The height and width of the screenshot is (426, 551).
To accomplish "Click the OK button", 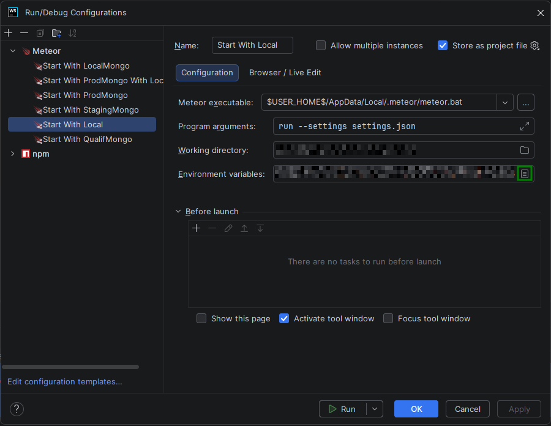I will 416,409.
